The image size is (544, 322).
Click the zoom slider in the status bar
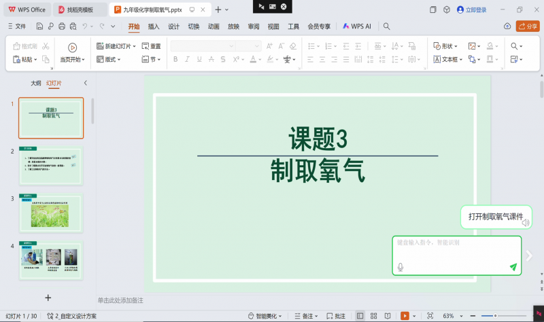click(x=494, y=316)
